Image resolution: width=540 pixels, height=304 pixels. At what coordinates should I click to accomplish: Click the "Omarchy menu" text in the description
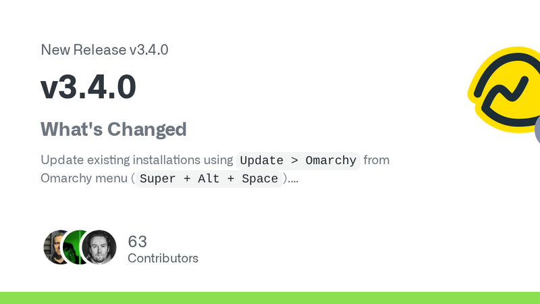[x=84, y=179]
